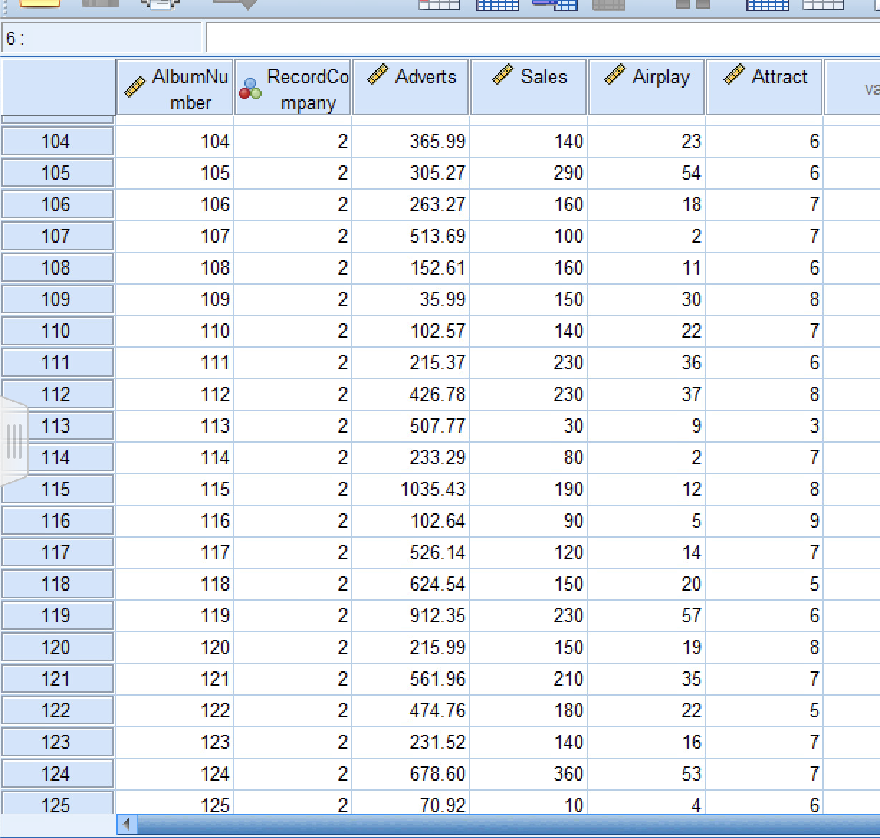This screenshot has height=838, width=880.
Task: Click Adverts cell 513.69
Action: point(411,236)
